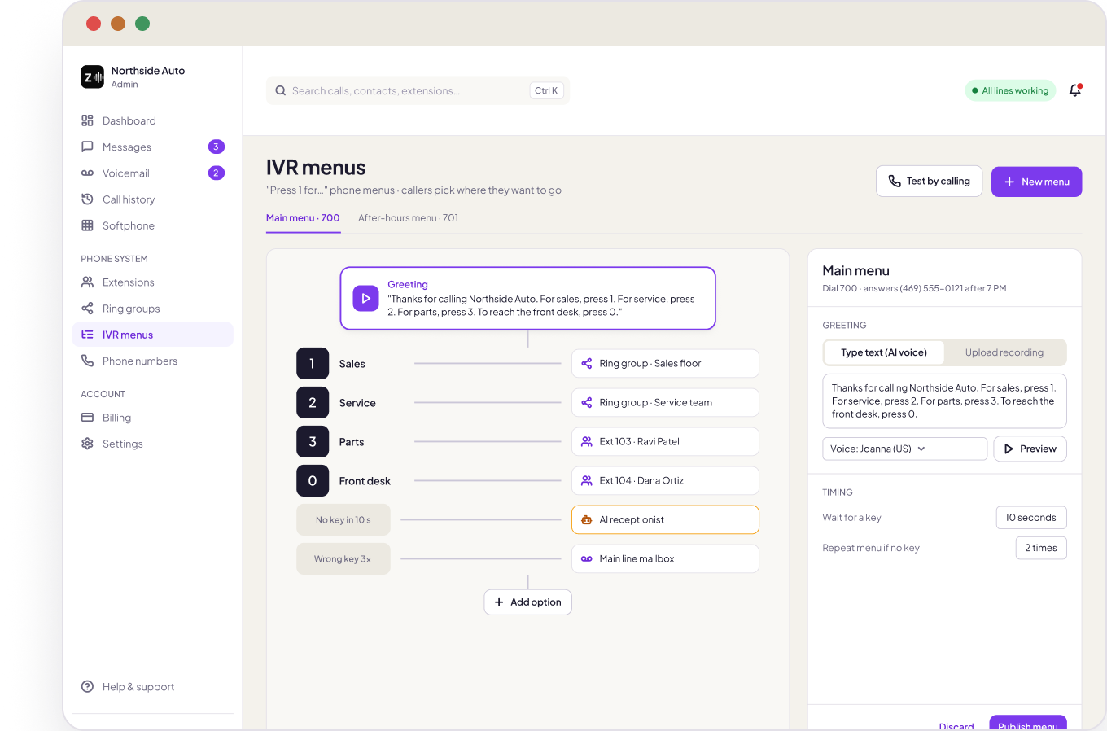The image size is (1107, 731).
Task: Edit the greeting text box
Action: [944, 401]
